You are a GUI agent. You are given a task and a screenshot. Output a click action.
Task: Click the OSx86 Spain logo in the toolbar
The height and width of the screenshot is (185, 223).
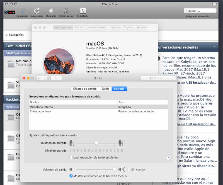pyautogui.click(x=10, y=12)
